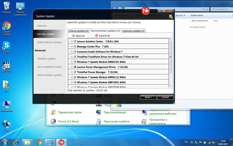Select the user folder desktop icon
233x146 pixels.
pyautogui.click(x=7, y=86)
